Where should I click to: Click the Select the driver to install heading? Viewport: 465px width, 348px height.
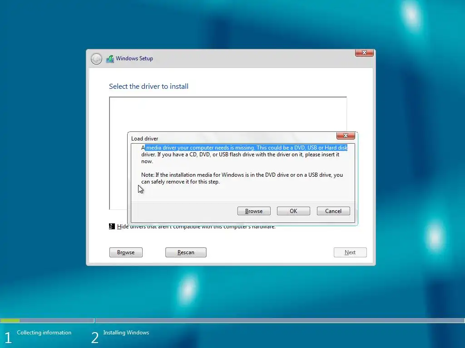[x=148, y=87]
